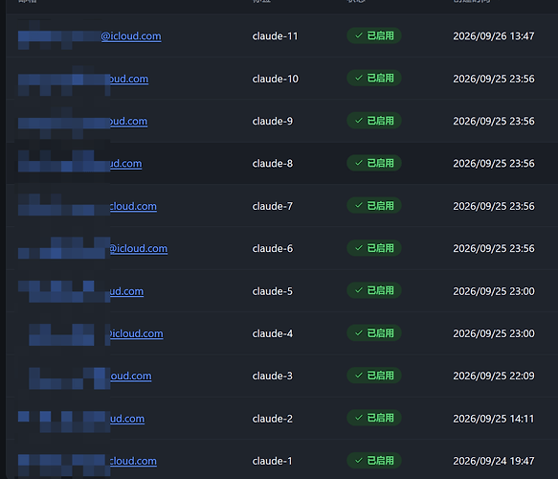Select the claude-11 label text
Screen dimensions: 558x479
275,36
